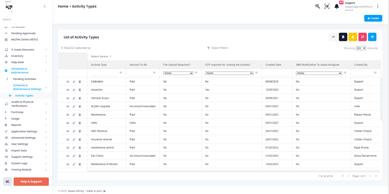This screenshot has height=194, width=389.
Task: Change the Showing records count dropdown
Action: tap(361, 48)
